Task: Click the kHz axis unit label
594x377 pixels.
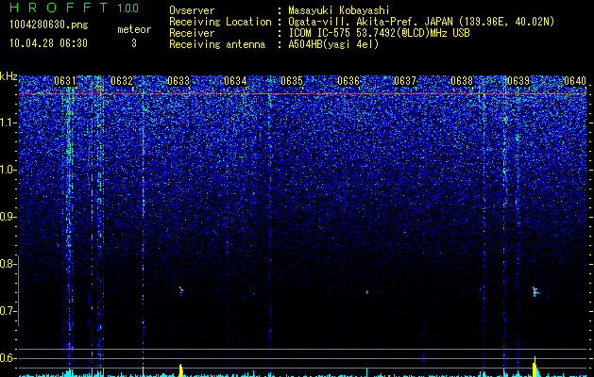Action: point(8,76)
